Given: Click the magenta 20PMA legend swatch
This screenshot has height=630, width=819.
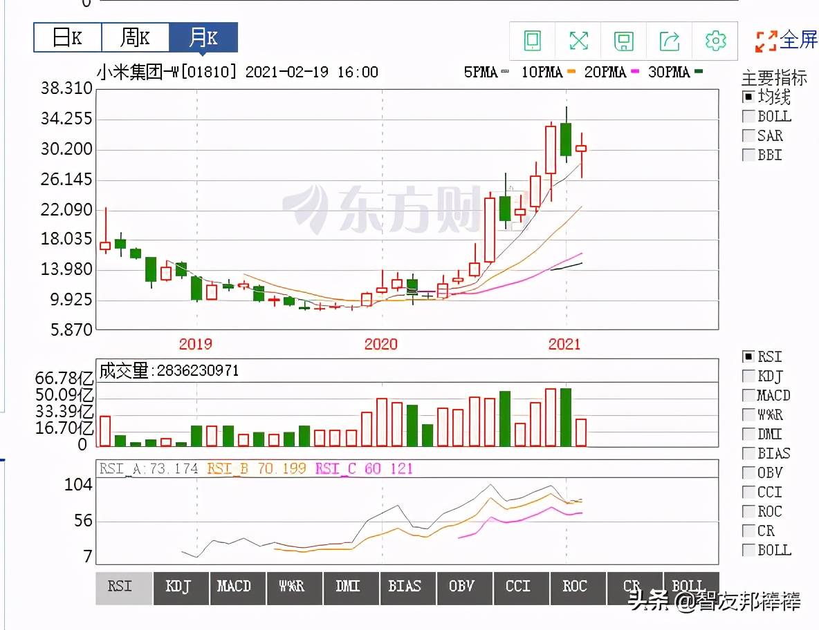Looking at the screenshot, I should [635, 71].
